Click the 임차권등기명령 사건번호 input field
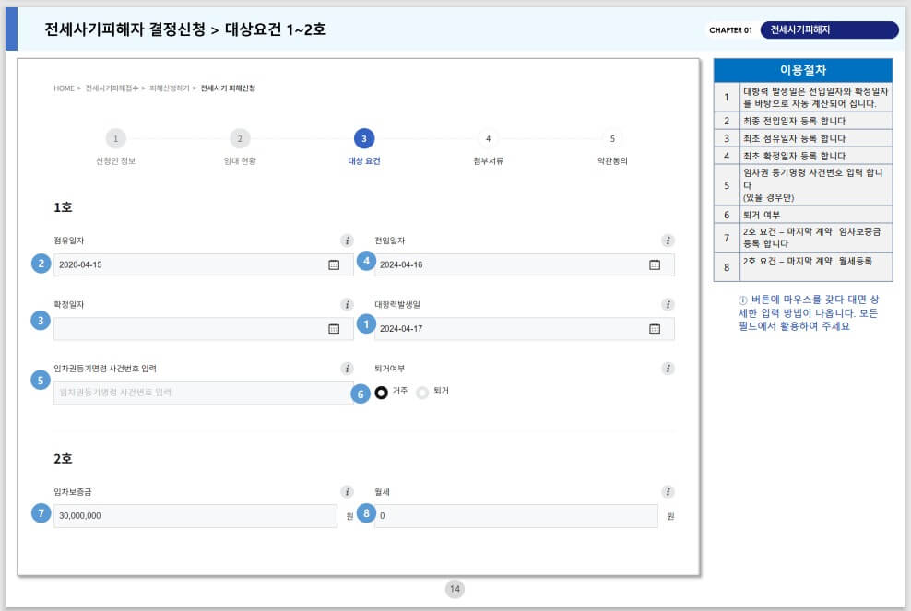This screenshot has height=611, width=911. 184,393
